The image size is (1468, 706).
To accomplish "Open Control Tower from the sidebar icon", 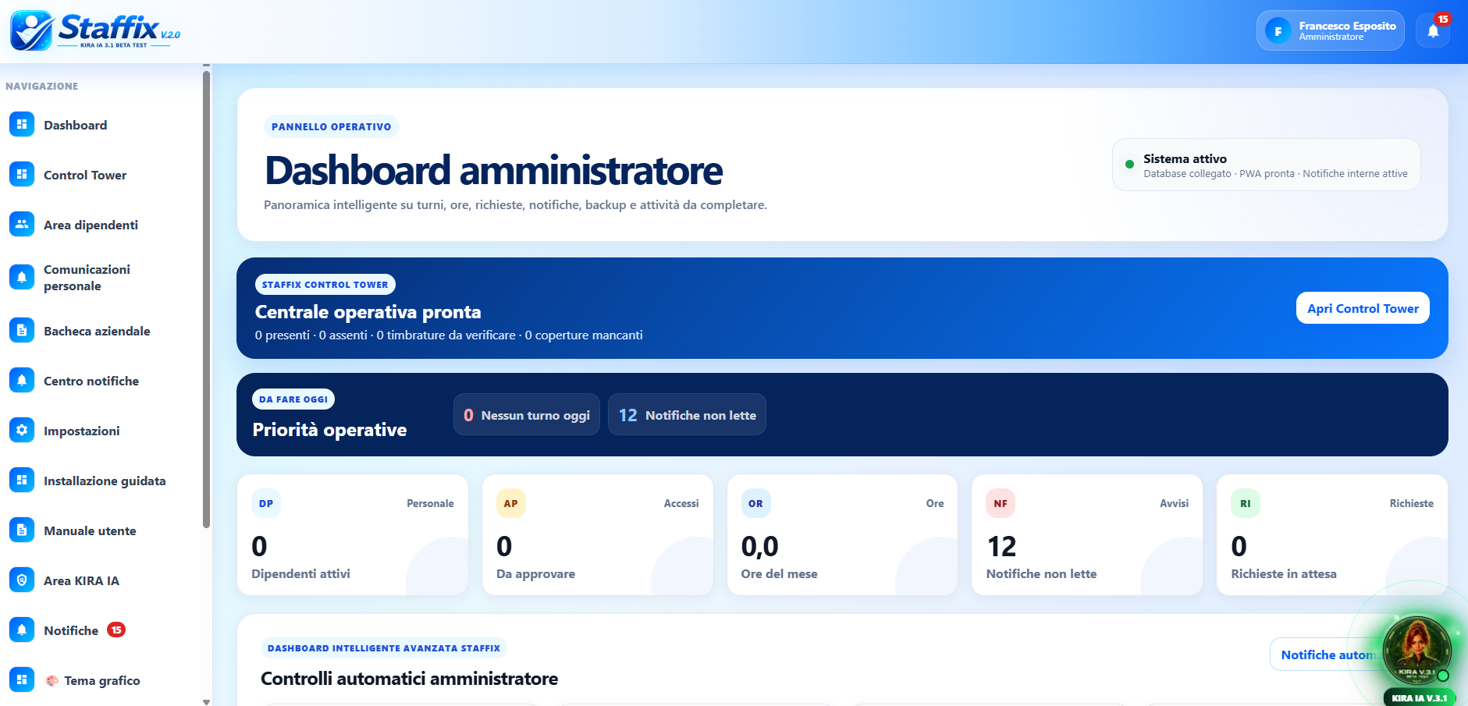I will (x=22, y=174).
